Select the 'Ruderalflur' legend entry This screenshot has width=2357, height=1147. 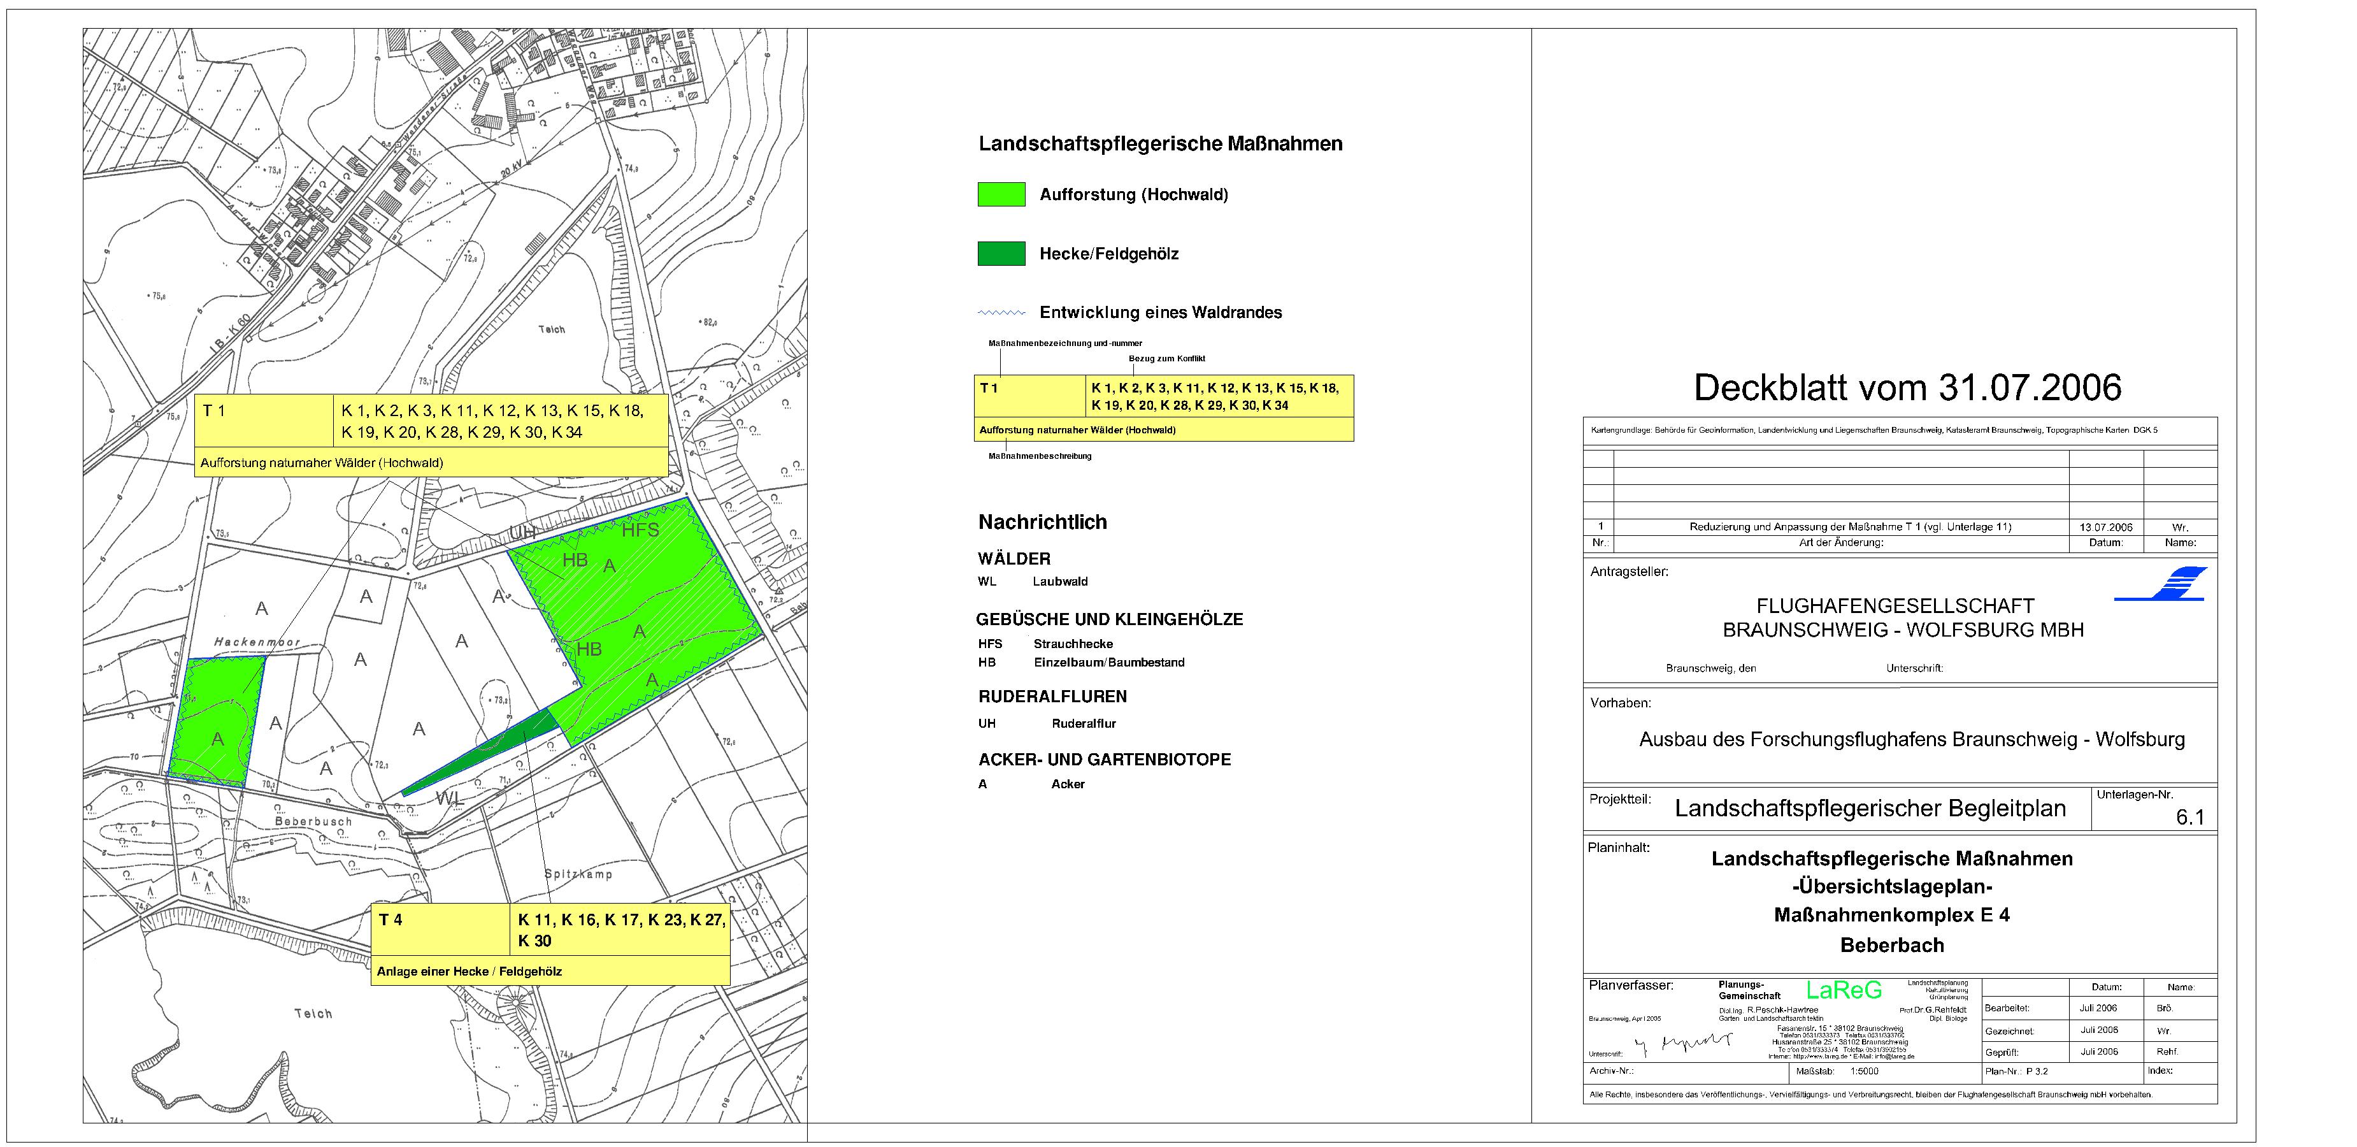(x=1084, y=723)
